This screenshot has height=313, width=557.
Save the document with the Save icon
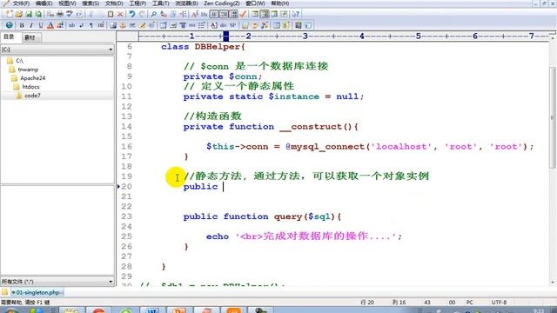tap(29, 14)
